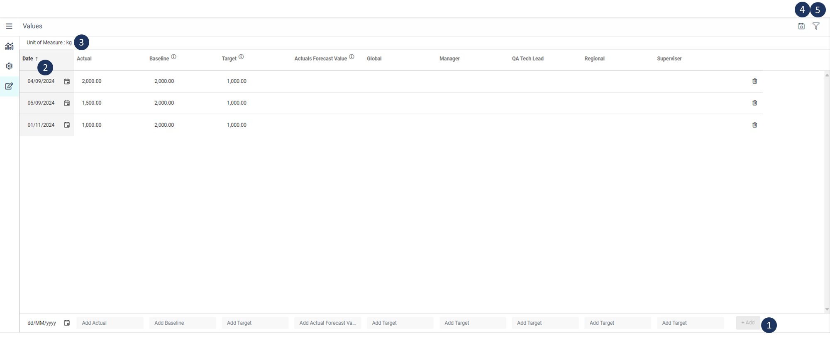Edit the 04/09/2024 date cell

41,81
